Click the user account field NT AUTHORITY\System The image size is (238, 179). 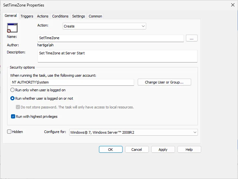coord(72,82)
